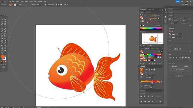193x108 pixels.
Task: Click the Divide pathfinder icon
Action: (141, 101)
